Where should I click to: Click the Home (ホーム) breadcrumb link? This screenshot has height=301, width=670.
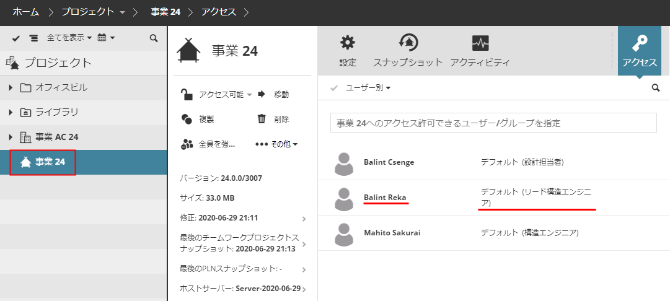(25, 12)
